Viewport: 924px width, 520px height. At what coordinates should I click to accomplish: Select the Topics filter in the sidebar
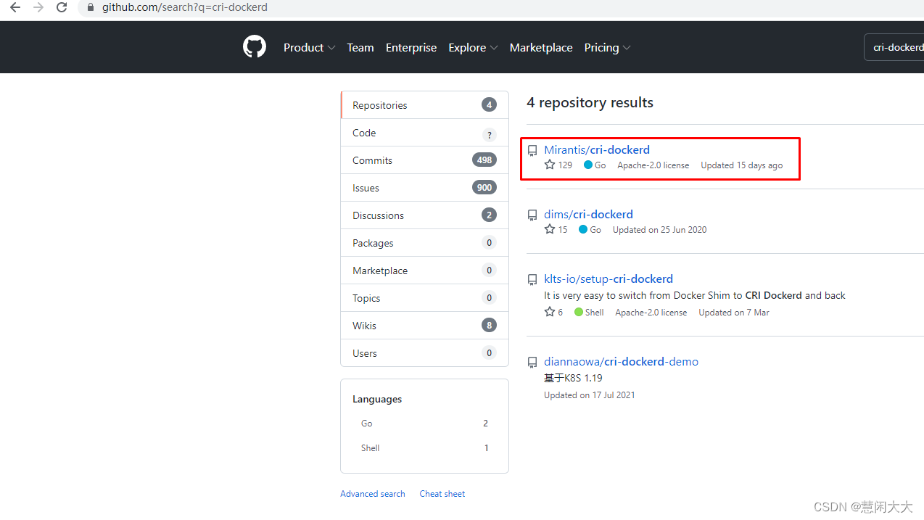pos(424,298)
